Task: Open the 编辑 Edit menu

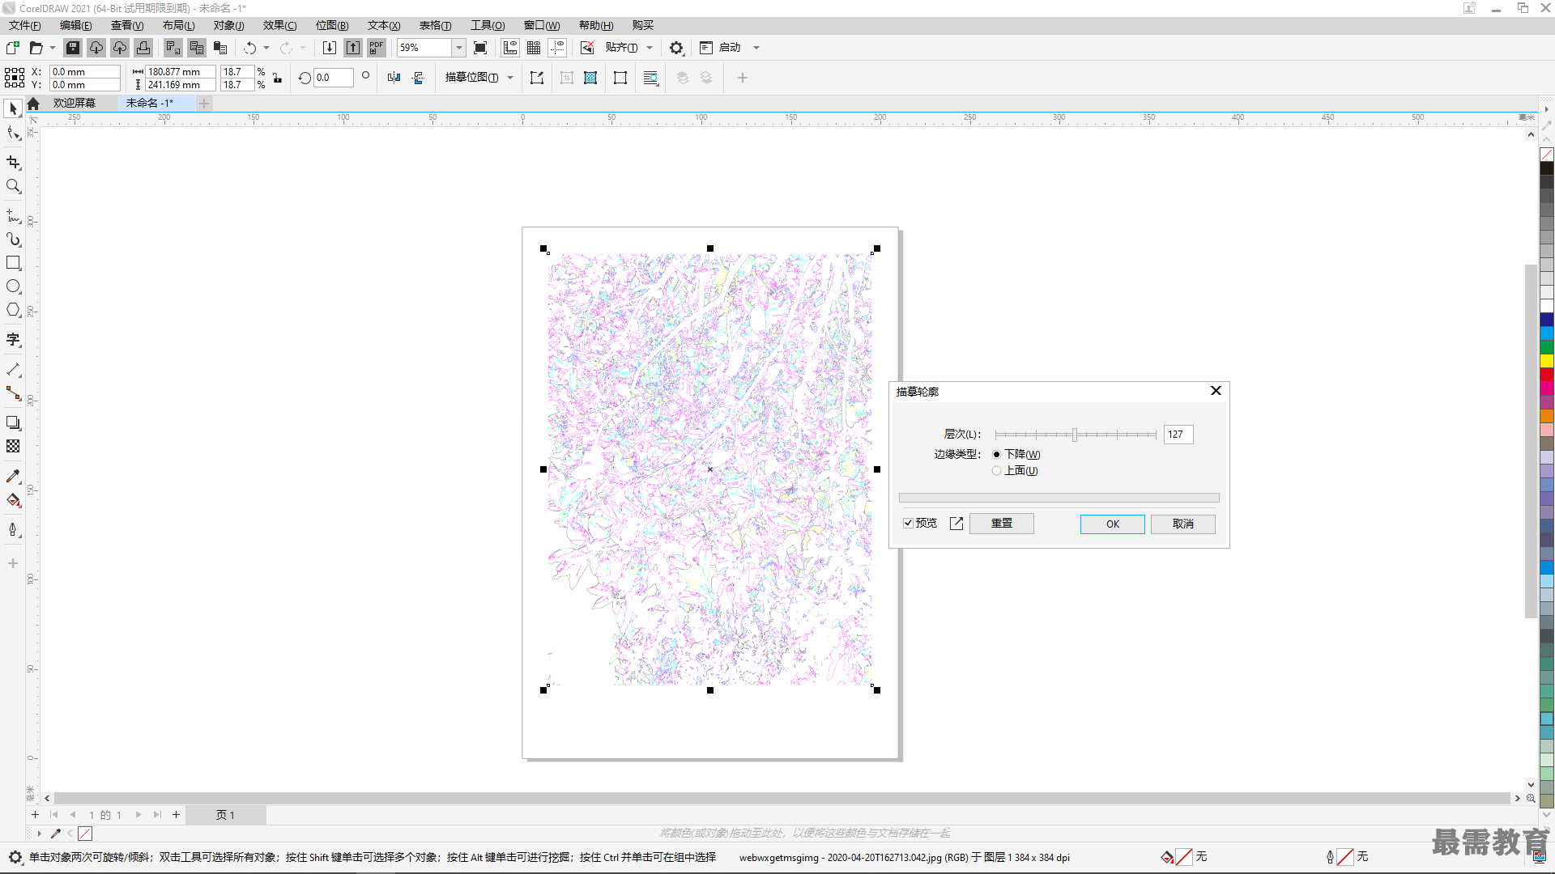Action: pyautogui.click(x=76, y=25)
